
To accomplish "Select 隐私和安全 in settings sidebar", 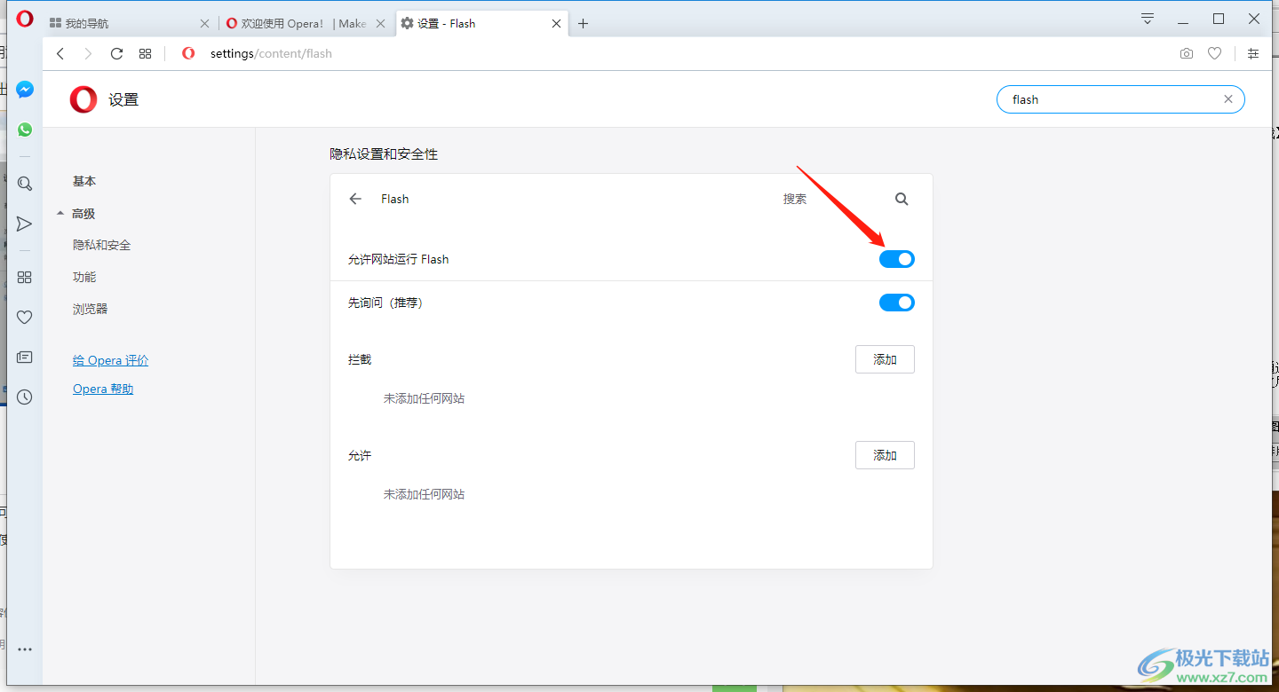I will [102, 245].
